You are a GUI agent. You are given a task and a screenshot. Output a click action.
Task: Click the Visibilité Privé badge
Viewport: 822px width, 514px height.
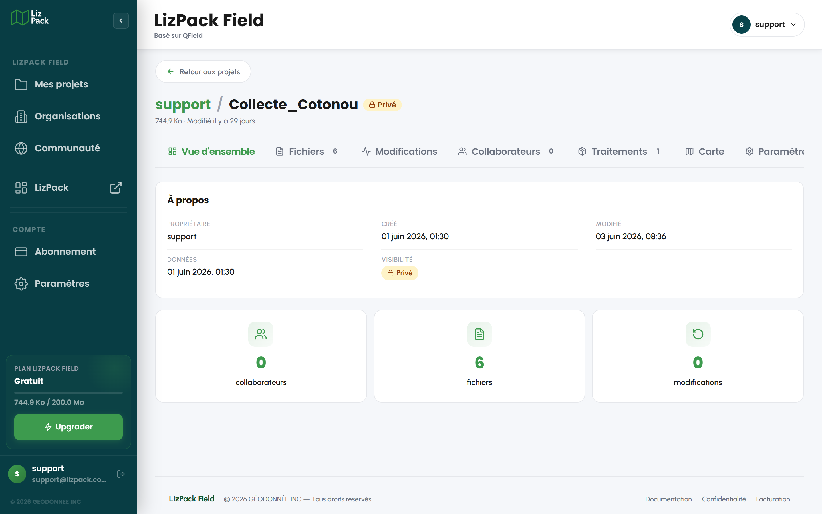coord(400,273)
